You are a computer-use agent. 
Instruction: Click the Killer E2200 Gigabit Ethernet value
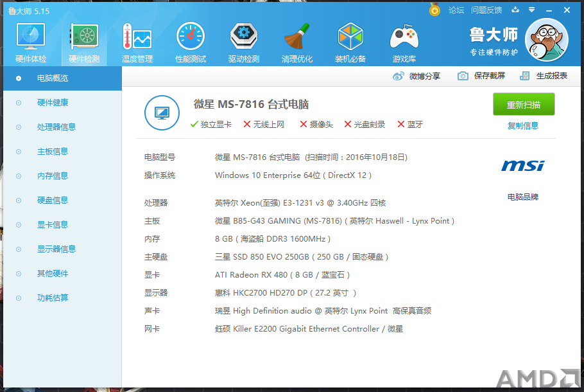309,329
